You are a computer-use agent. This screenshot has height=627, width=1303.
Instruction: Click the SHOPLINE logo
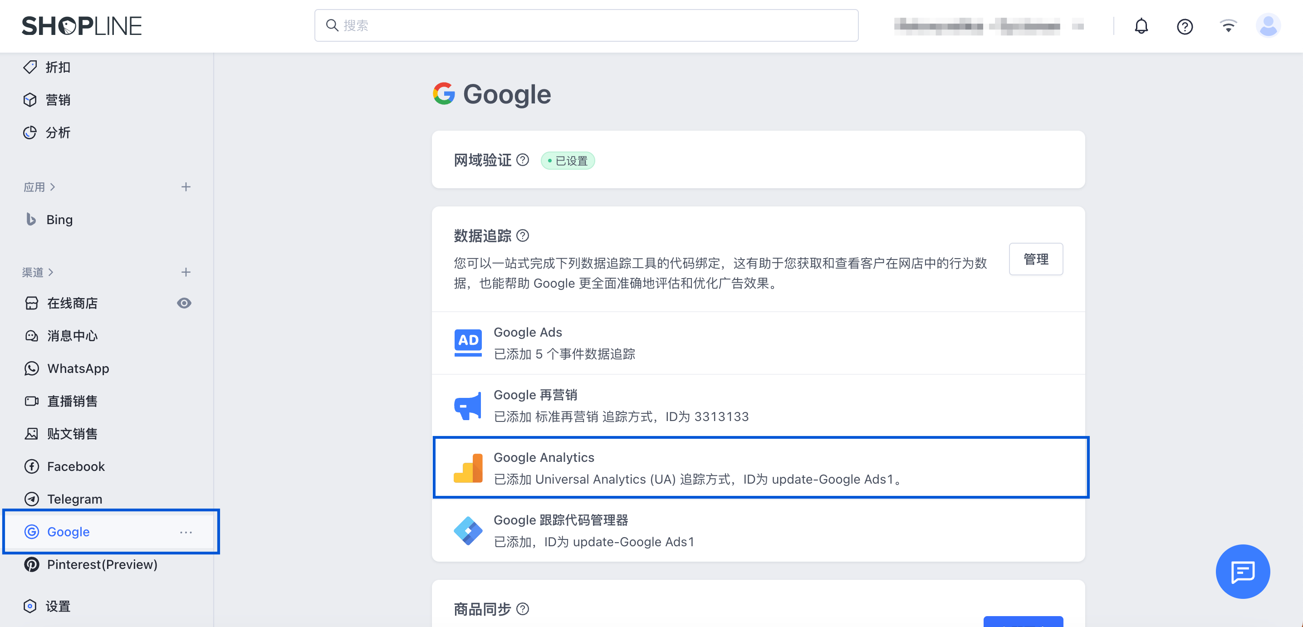82,26
